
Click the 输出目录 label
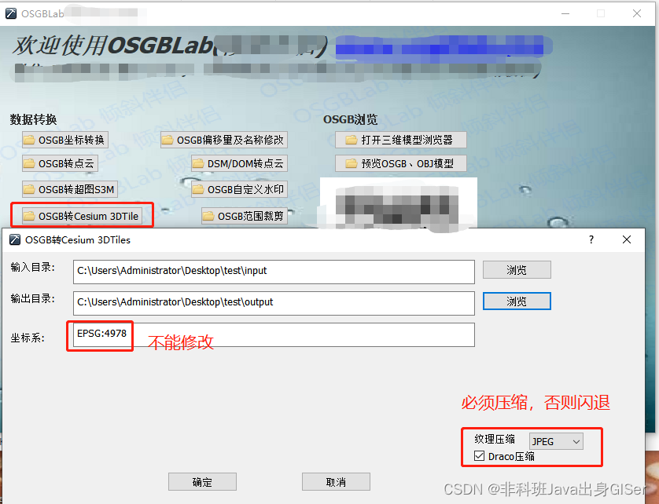[32, 299]
